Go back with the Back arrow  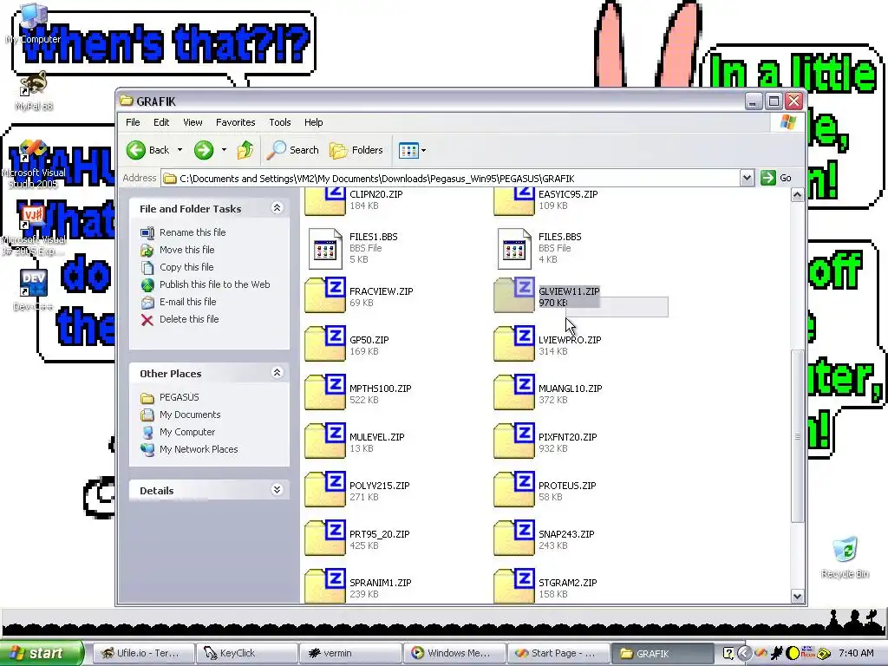(147, 150)
